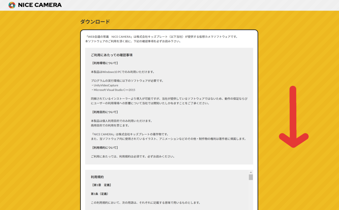The height and width of the screenshot is (210, 339).
Task: Click the 【利用環境について】 section heading
Action: (x=105, y=63)
